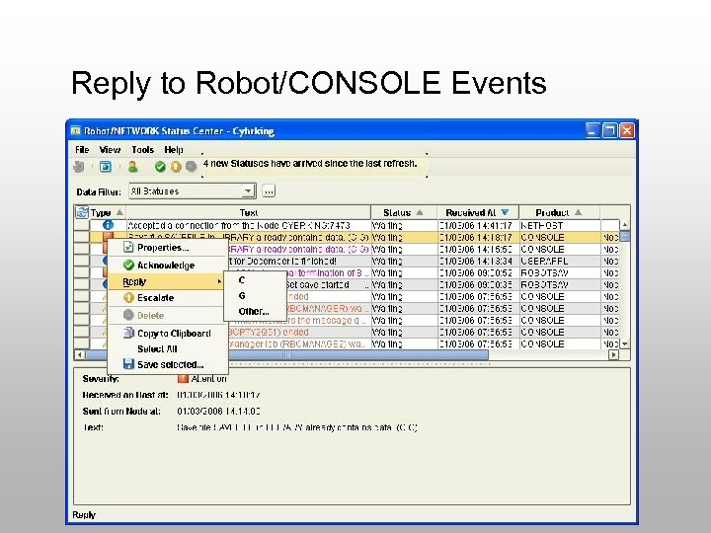Click the horizontal scrollbar left arrow

(80, 355)
